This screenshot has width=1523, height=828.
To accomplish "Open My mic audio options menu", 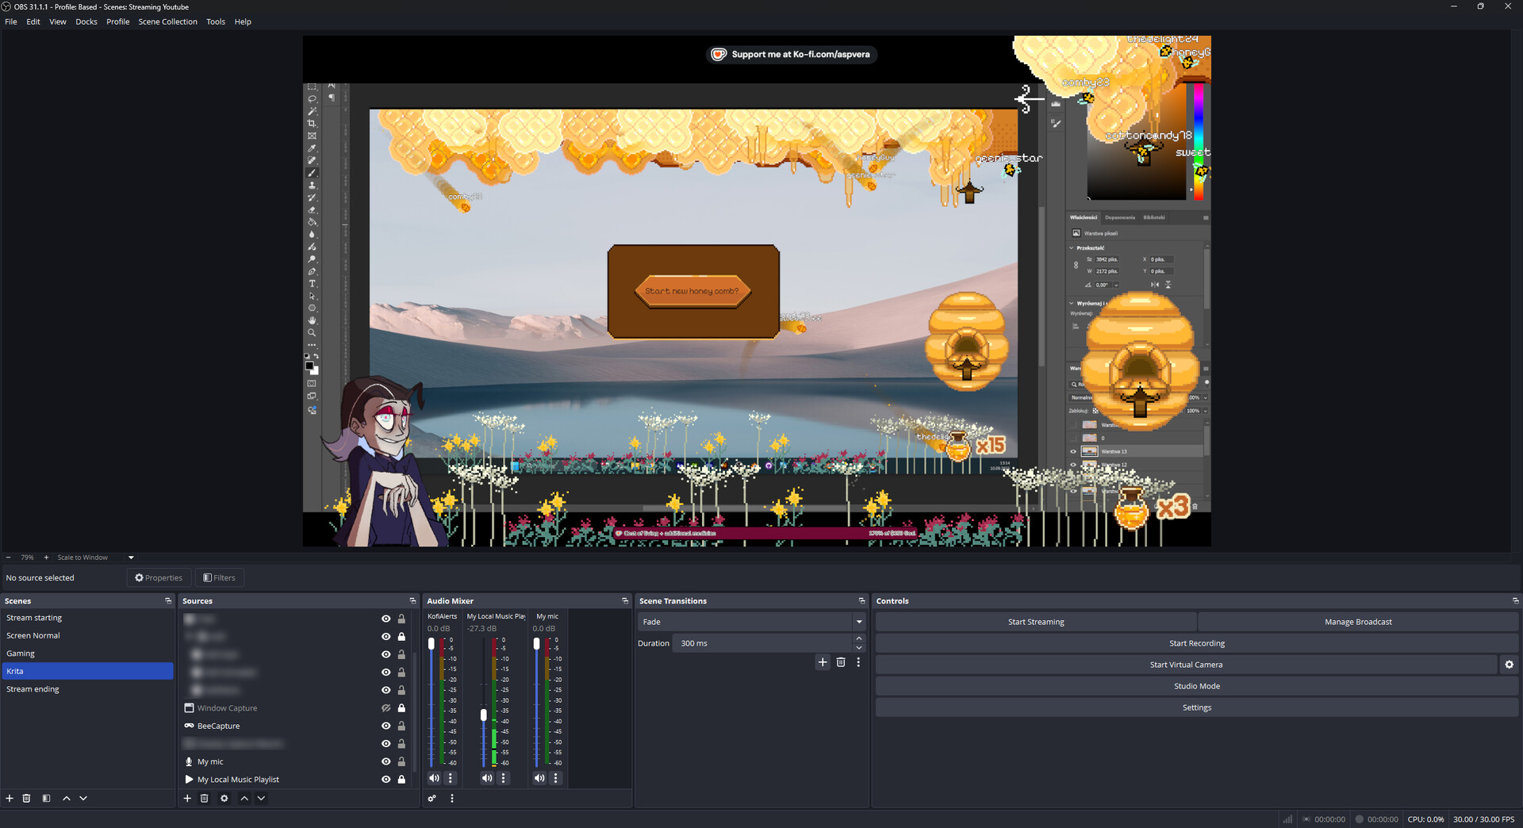I will point(555,778).
